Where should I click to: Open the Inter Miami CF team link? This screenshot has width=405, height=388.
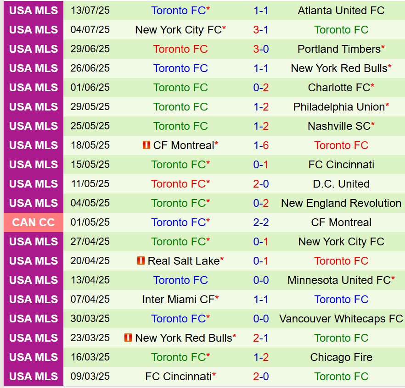click(178, 299)
